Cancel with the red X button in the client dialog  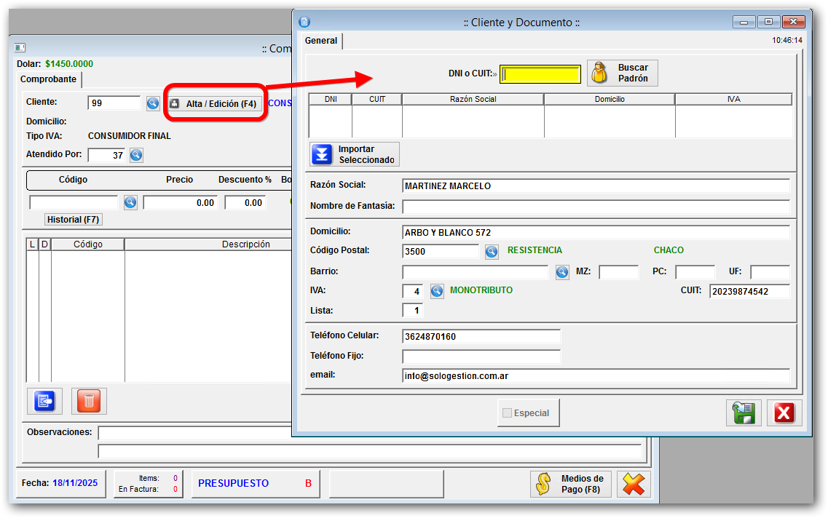(784, 413)
